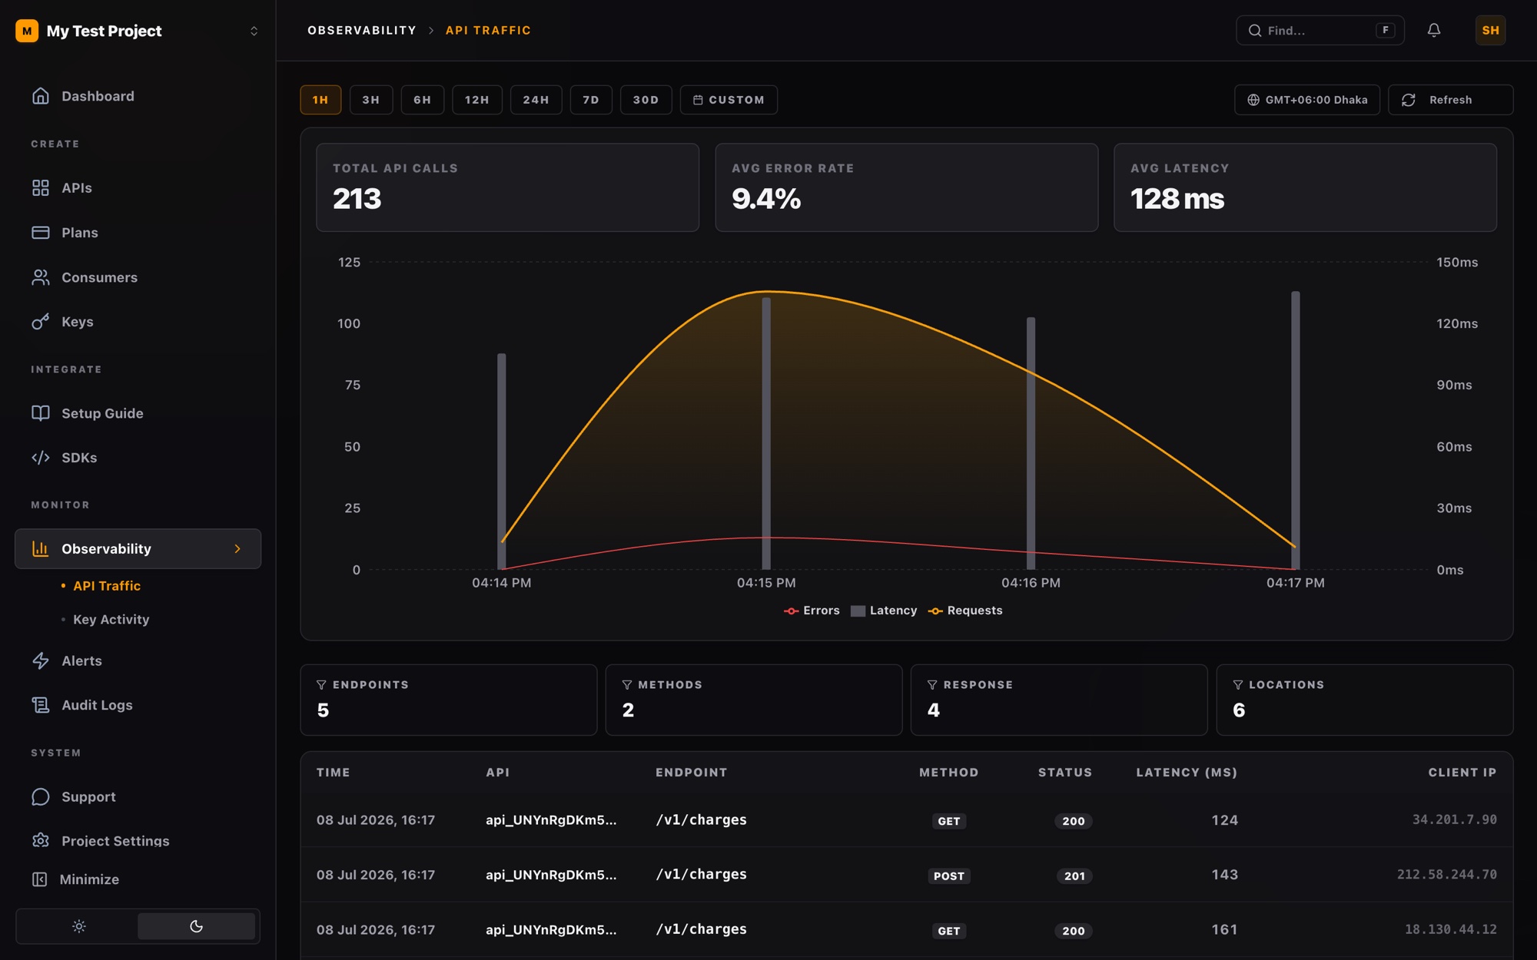Select the 3H time range

pyautogui.click(x=371, y=100)
